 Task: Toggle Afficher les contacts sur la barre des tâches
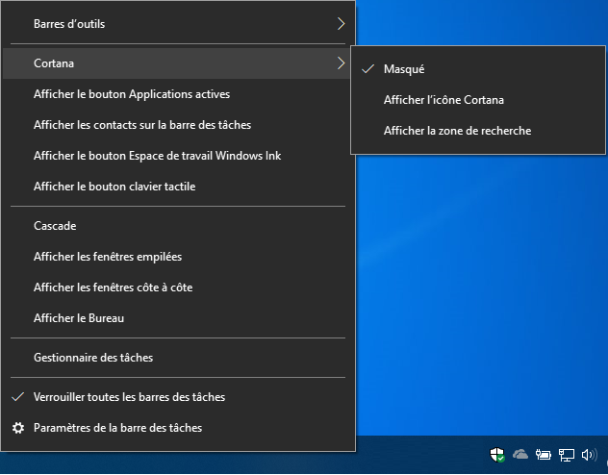coord(178,125)
